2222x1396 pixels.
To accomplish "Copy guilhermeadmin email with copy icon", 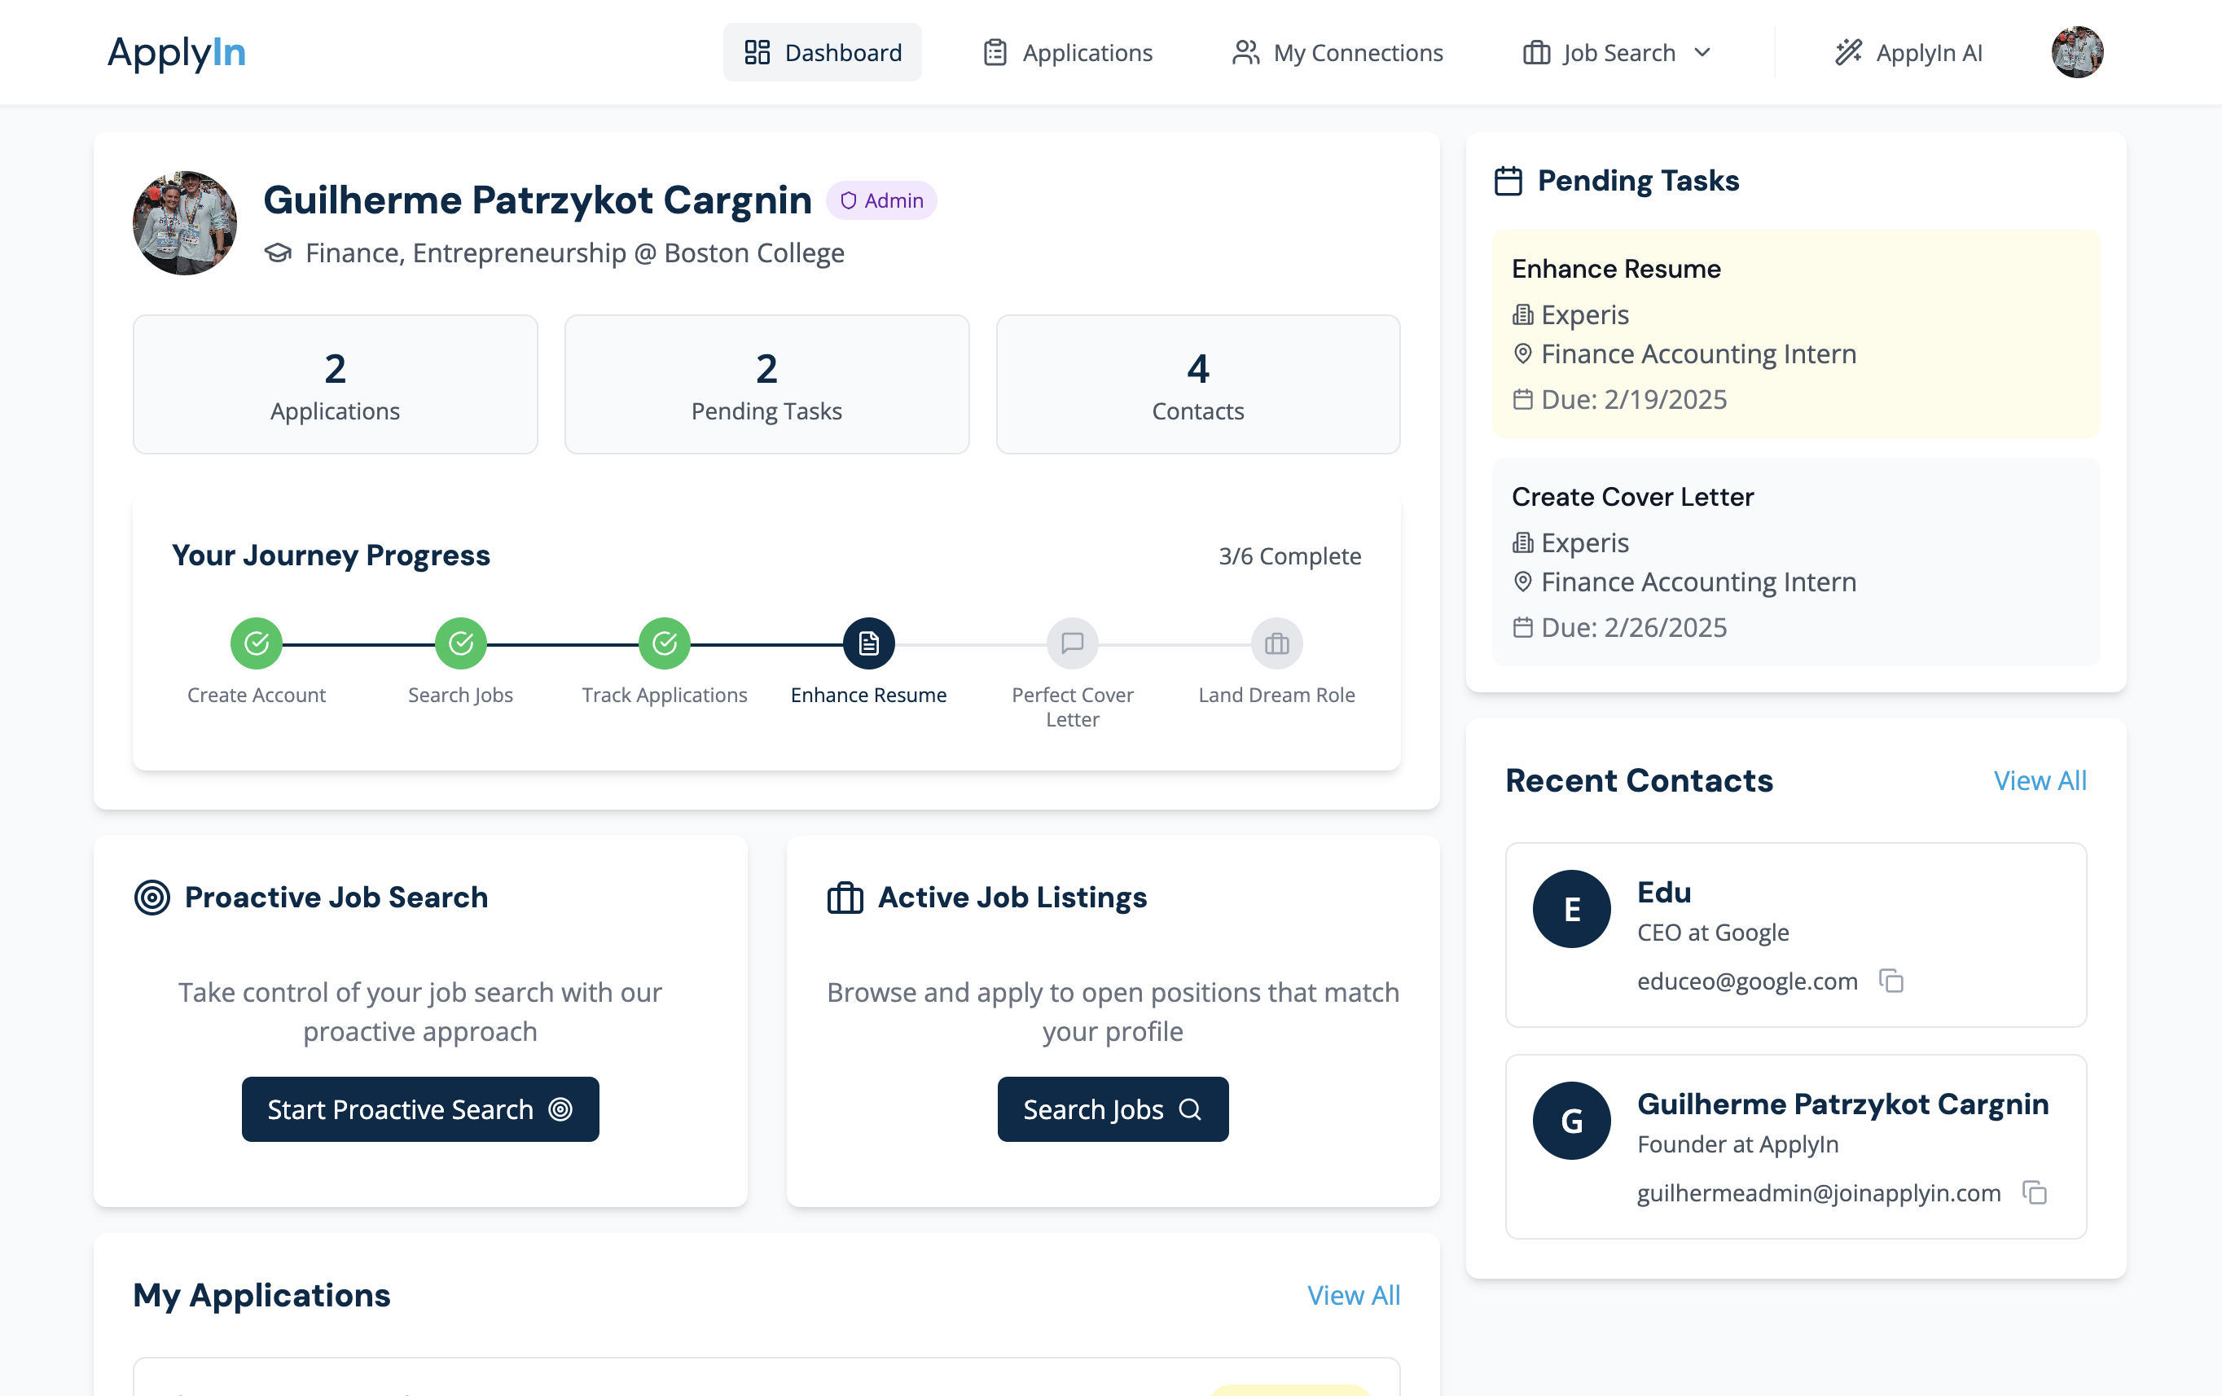I will point(2034,1192).
